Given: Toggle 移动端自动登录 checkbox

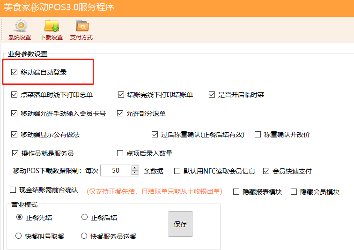Looking at the screenshot, I should (14, 72).
